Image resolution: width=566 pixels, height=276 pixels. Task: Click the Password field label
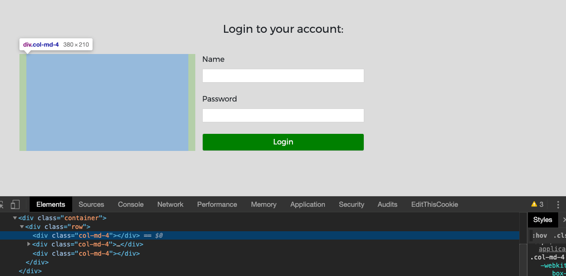tap(219, 99)
